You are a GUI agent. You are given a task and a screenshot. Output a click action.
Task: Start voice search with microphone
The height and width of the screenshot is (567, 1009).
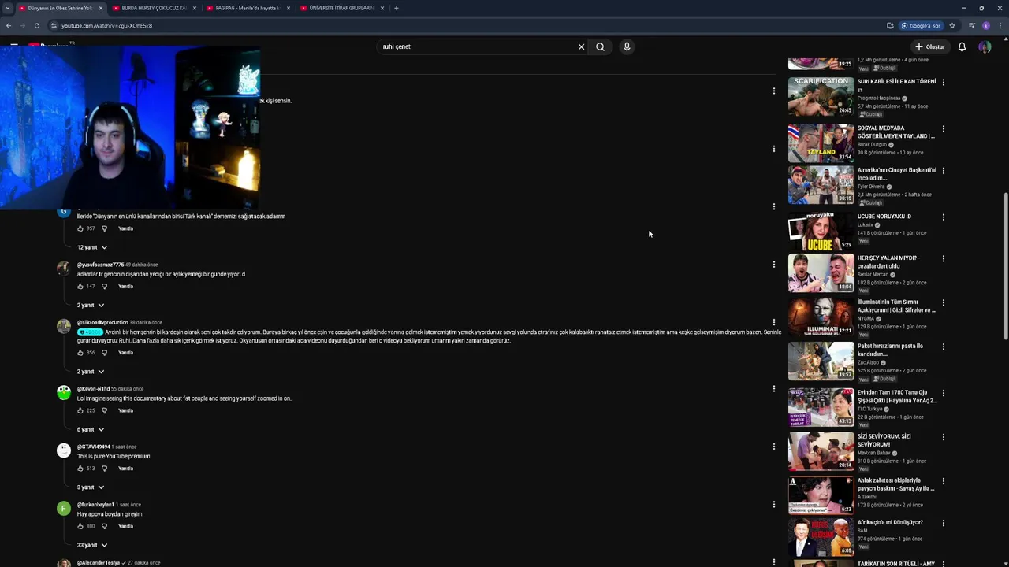pyautogui.click(x=627, y=46)
